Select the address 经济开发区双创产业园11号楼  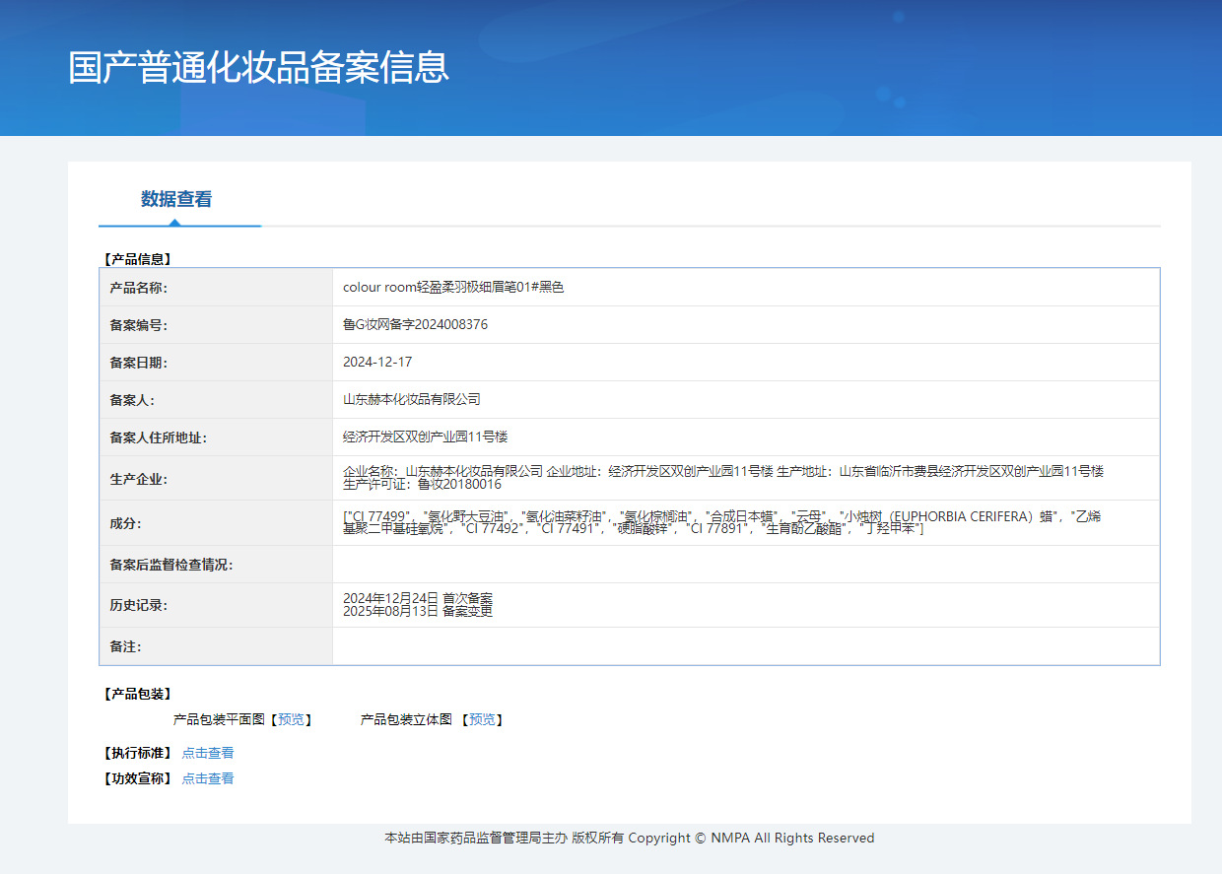coord(425,437)
